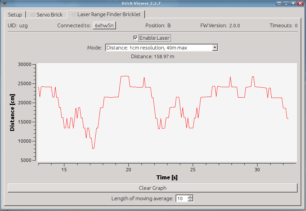Click the undock icon on Servo Brick tab
306x211 pixels.
[x=33, y=14]
